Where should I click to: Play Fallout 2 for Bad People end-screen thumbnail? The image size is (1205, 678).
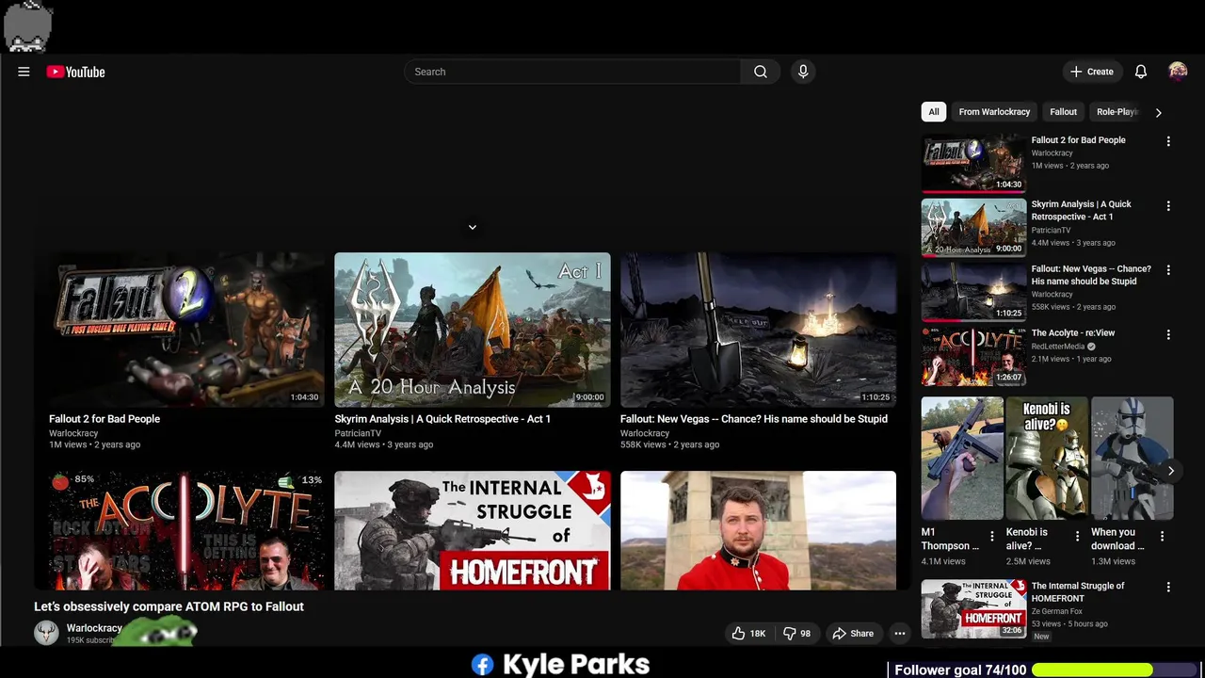click(186, 330)
